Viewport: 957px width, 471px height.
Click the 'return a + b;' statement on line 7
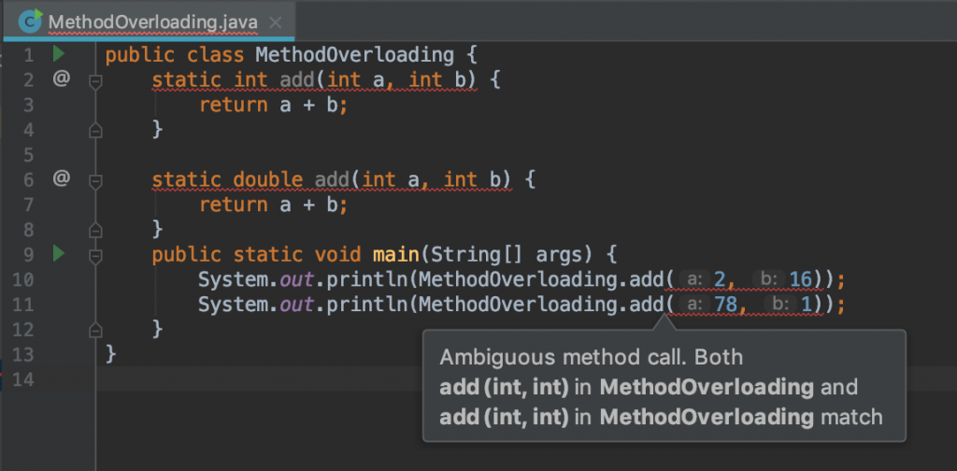(274, 205)
